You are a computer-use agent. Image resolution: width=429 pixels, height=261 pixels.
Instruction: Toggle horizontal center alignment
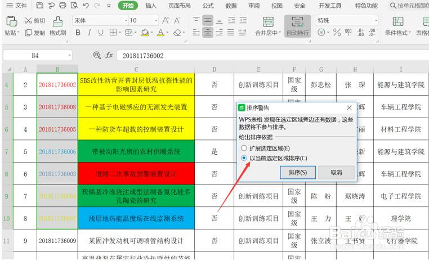(x=208, y=32)
